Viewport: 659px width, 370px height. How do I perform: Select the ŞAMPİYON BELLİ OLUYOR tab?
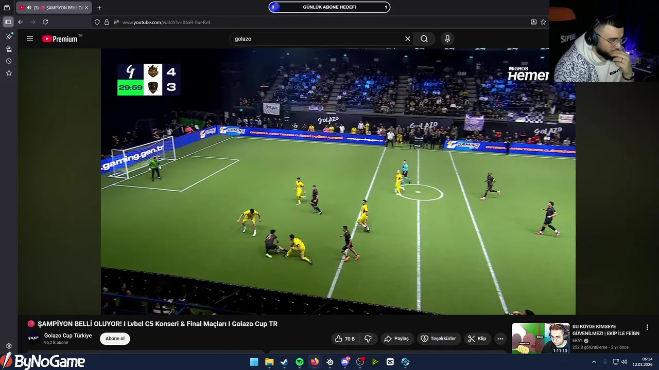click(x=54, y=8)
